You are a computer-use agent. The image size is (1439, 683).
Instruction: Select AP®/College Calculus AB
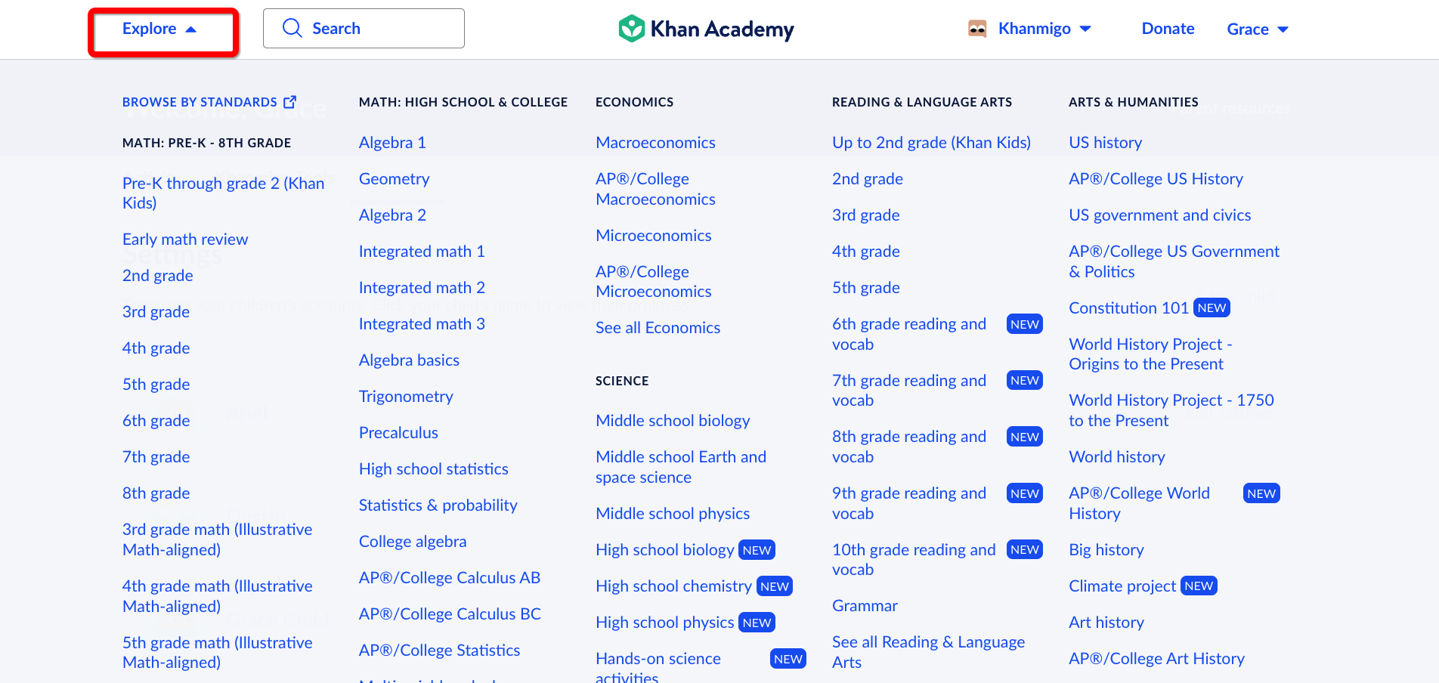click(x=450, y=577)
